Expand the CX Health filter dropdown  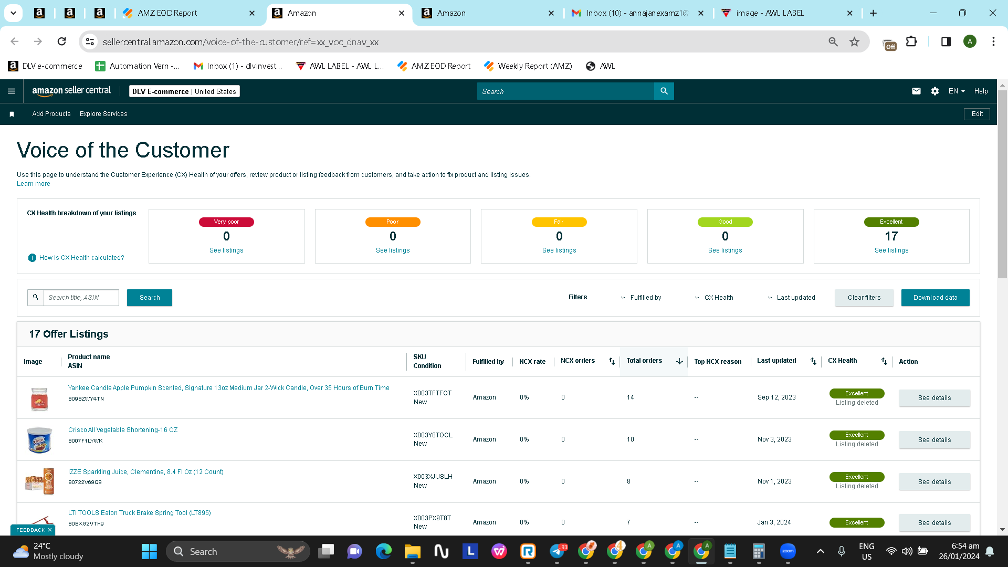[x=714, y=298]
